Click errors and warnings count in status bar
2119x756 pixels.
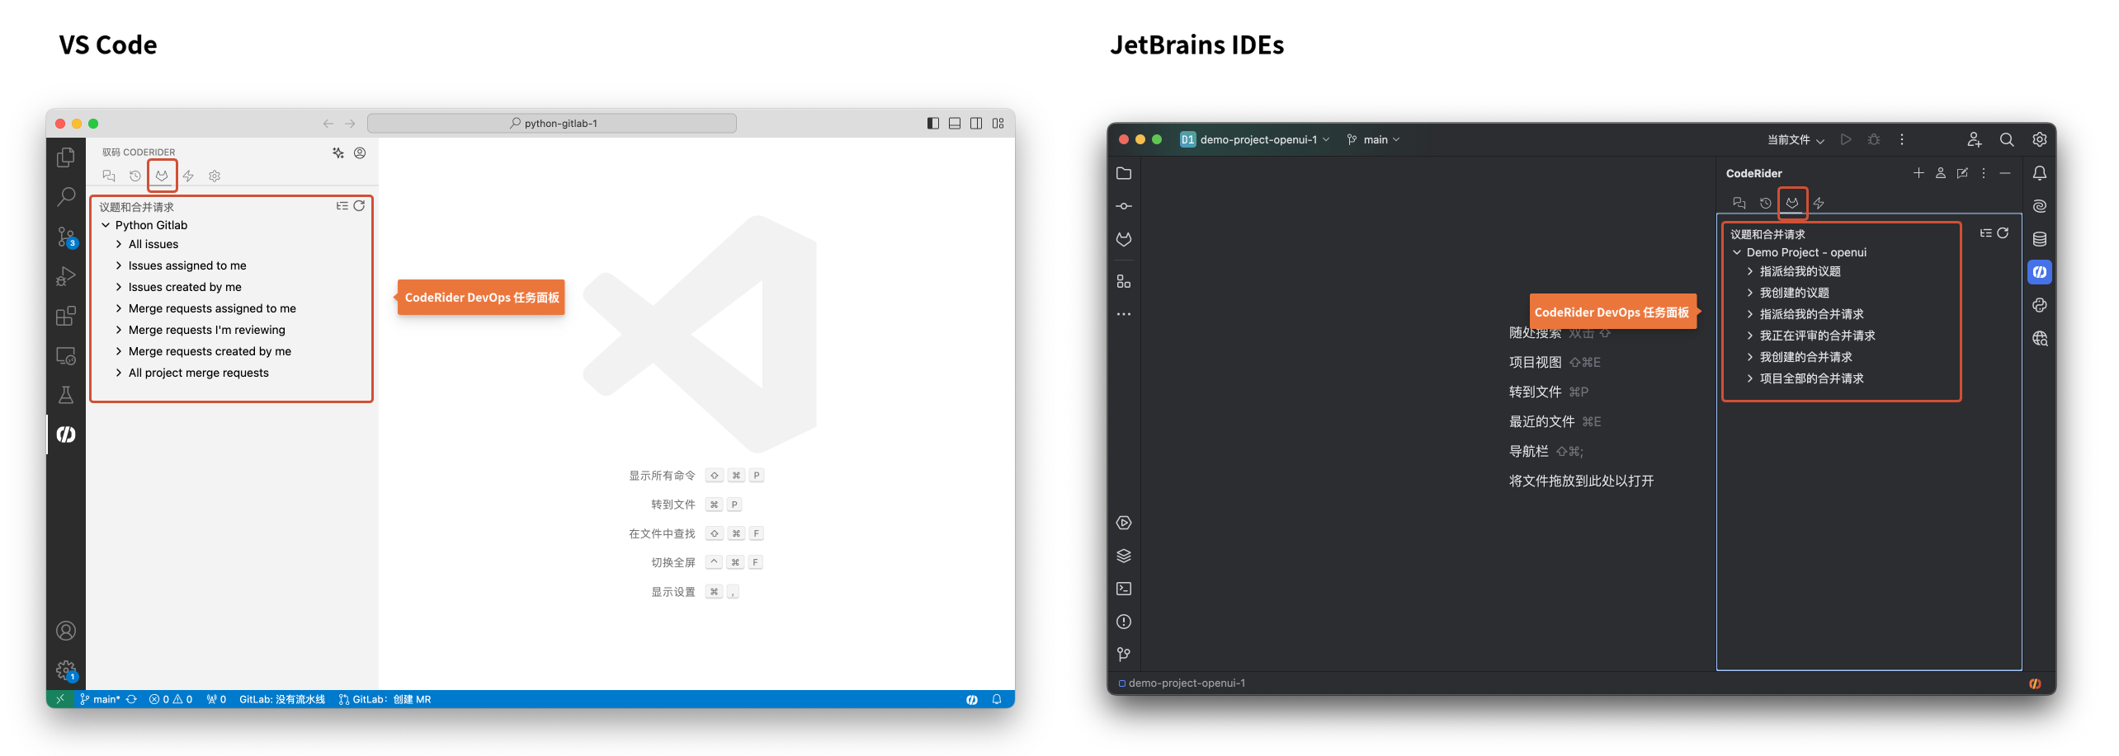point(171,699)
